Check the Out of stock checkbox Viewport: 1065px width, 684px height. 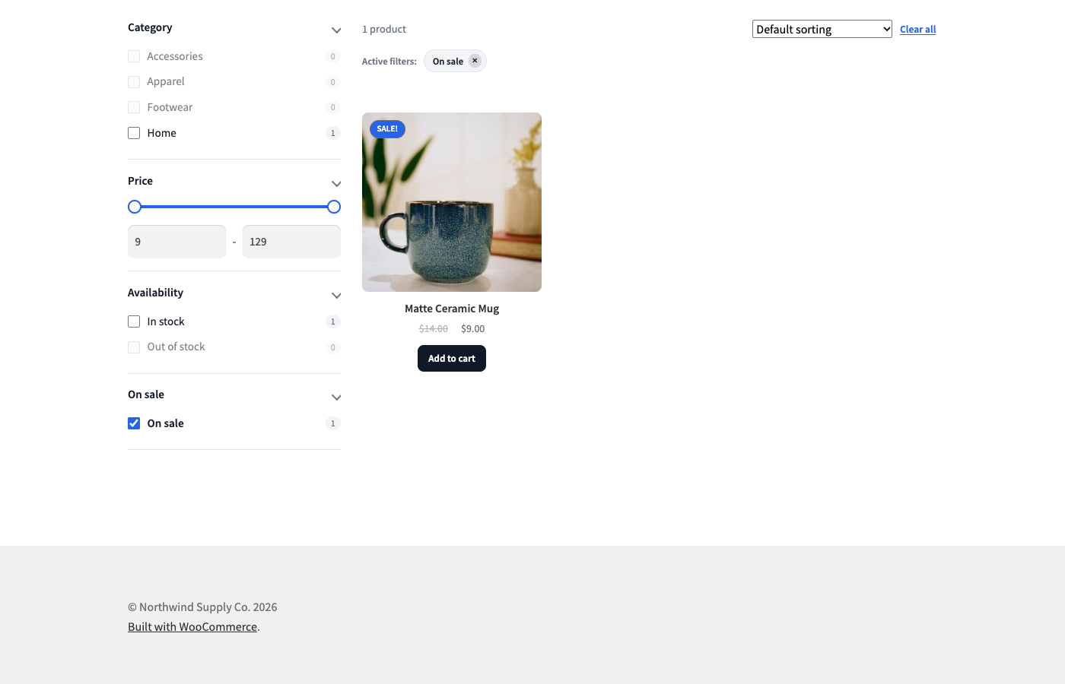click(x=134, y=347)
